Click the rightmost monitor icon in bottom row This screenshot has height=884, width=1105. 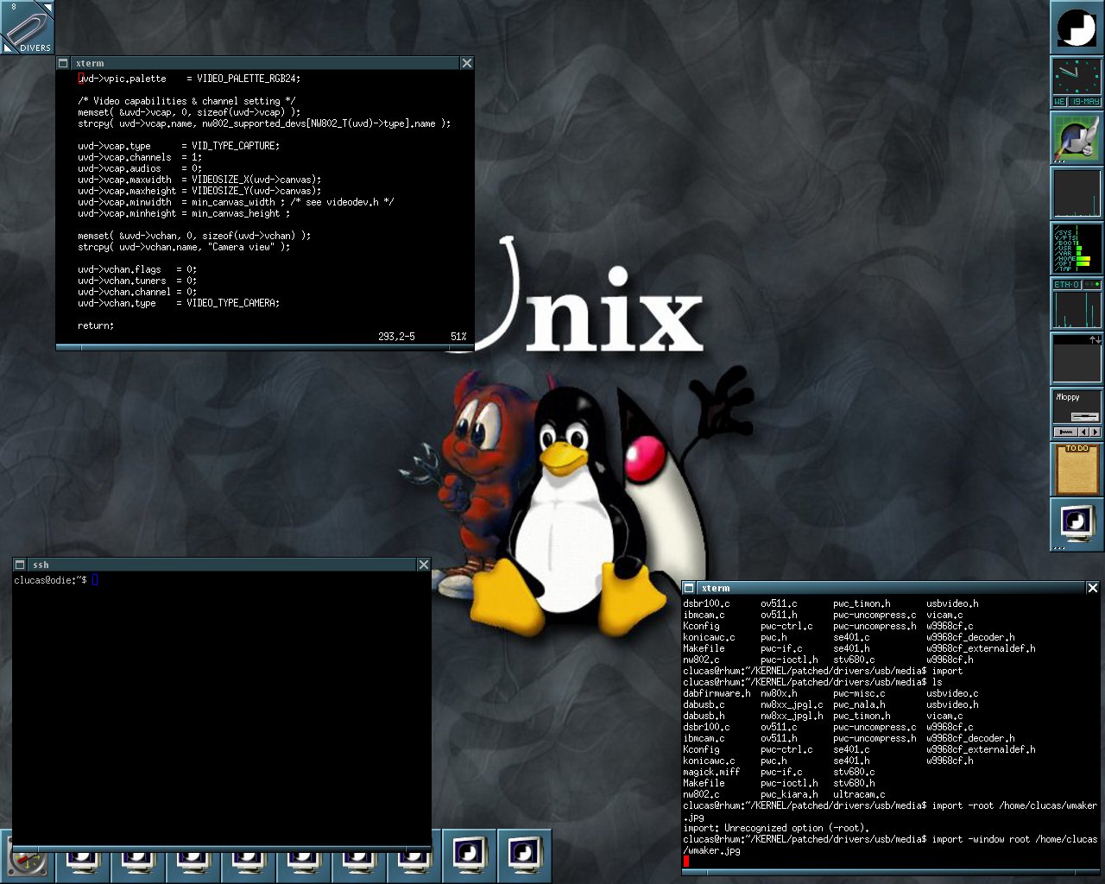(x=524, y=856)
